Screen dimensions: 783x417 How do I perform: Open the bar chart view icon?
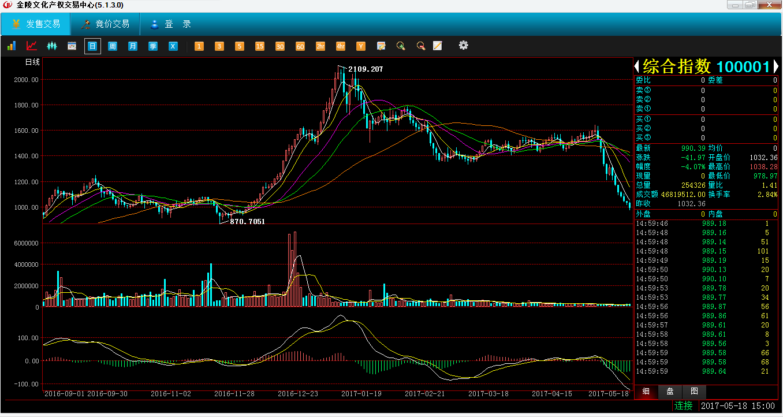tap(11, 46)
